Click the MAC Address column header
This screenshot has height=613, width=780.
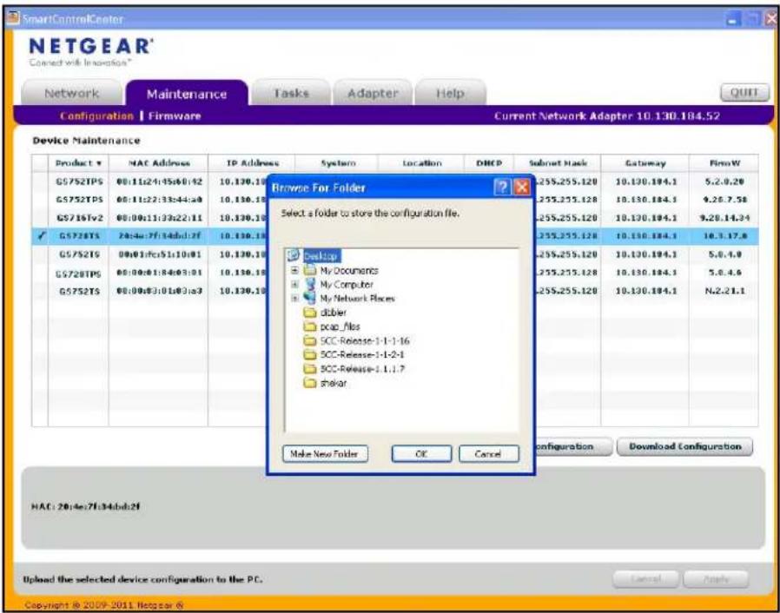pyautogui.click(x=159, y=163)
